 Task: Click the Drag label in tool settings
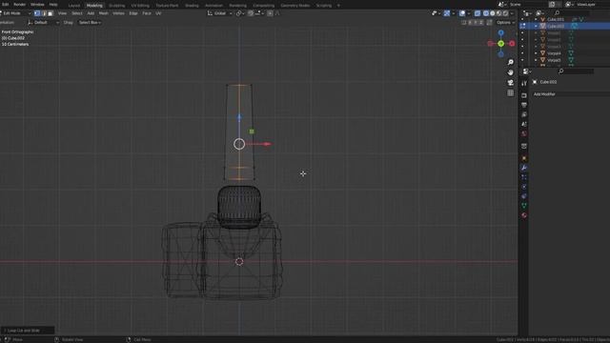click(68, 23)
